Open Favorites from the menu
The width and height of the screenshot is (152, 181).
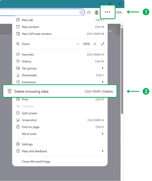tap(60, 55)
